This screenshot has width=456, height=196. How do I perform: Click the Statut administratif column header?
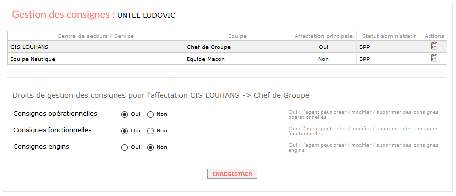389,36
